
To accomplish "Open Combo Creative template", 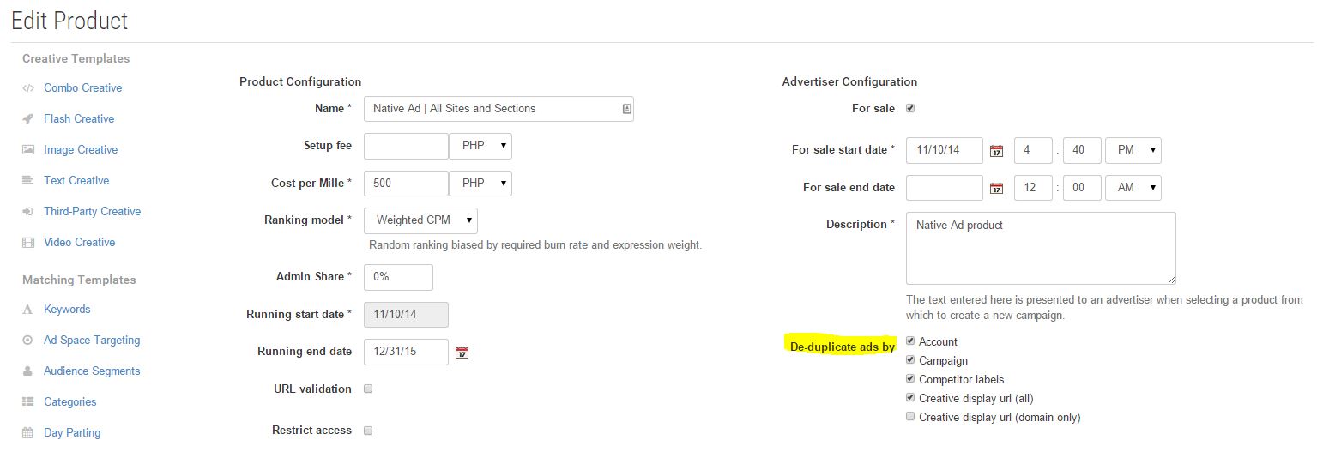I will 83,87.
